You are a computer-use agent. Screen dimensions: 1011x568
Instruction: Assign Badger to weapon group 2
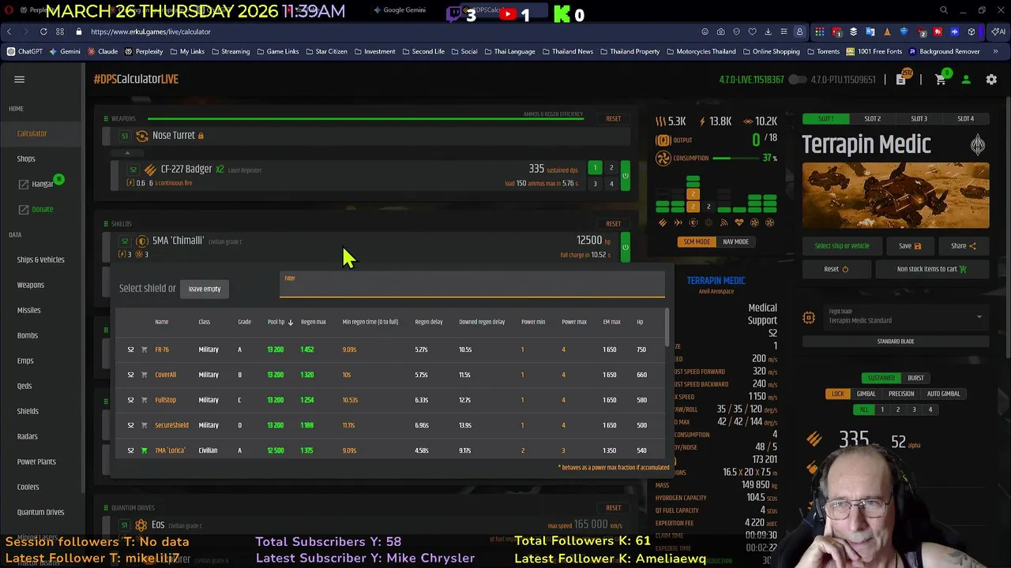[x=611, y=167]
